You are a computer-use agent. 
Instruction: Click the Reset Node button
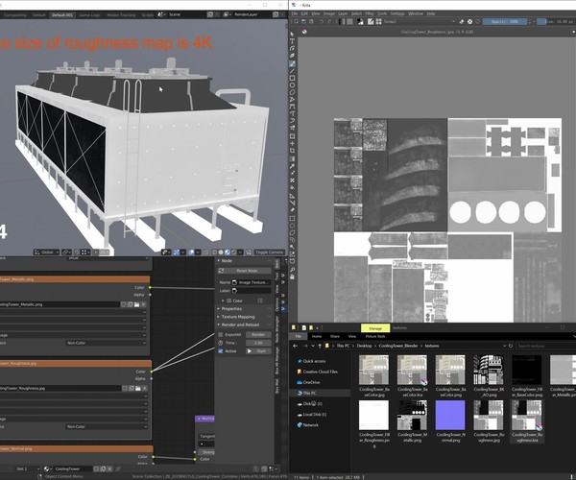click(x=247, y=271)
